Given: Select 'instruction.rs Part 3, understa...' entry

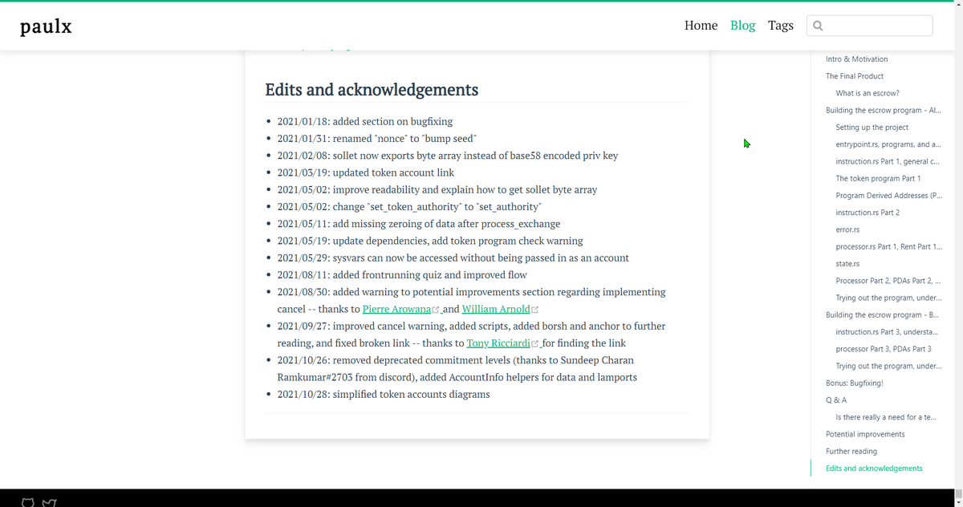Looking at the screenshot, I should (888, 332).
